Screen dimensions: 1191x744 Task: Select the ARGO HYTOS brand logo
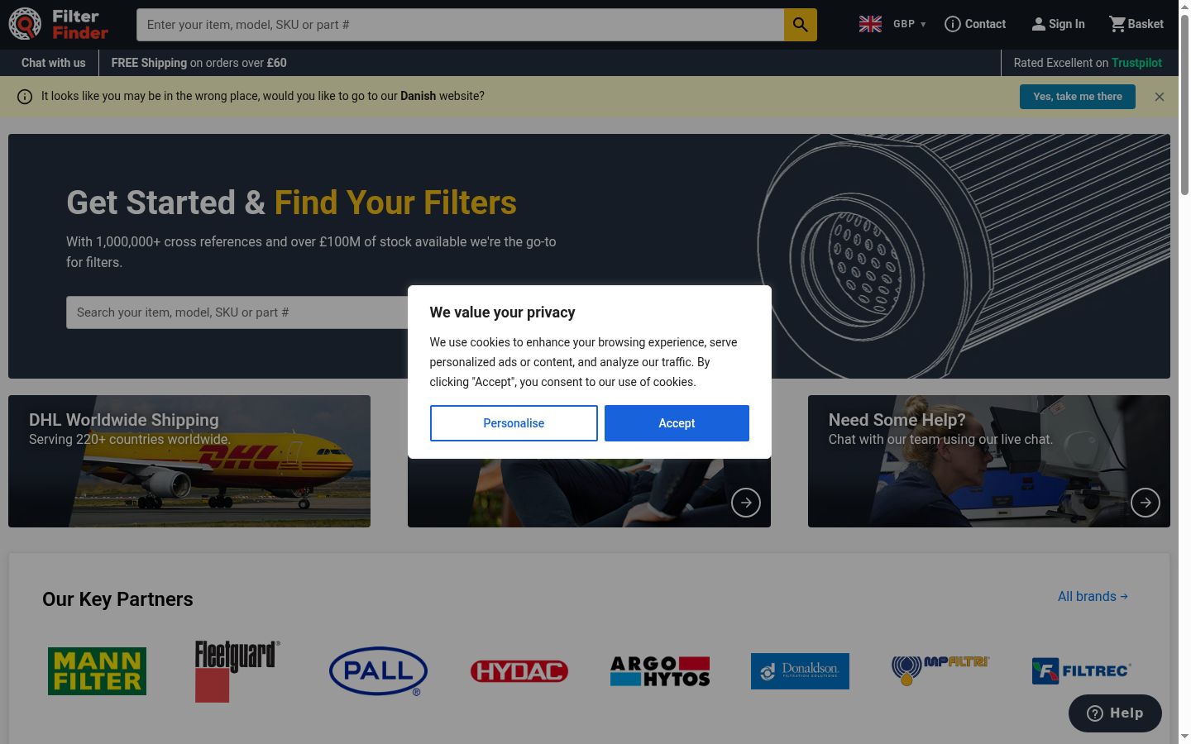[660, 671]
